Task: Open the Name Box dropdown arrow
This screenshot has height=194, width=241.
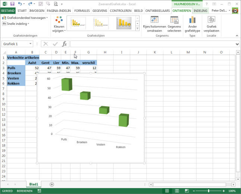Action: pos(31,44)
